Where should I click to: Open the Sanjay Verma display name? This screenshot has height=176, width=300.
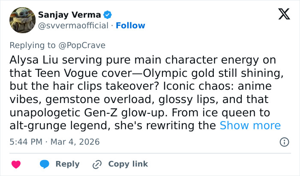(x=69, y=15)
